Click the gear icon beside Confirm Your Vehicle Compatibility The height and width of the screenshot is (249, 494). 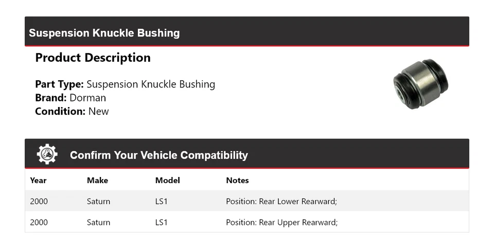pyautogui.click(x=47, y=154)
